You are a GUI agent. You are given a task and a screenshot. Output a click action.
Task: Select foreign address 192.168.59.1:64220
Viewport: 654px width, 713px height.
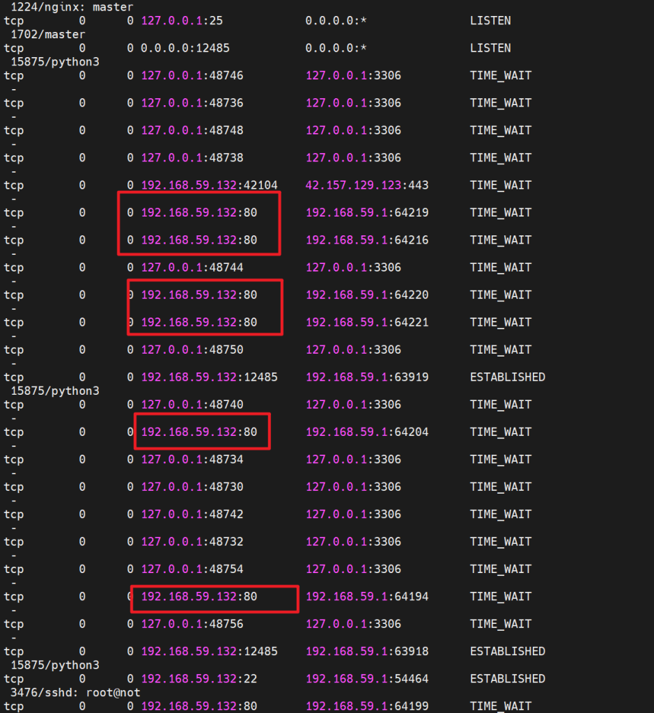tap(367, 295)
